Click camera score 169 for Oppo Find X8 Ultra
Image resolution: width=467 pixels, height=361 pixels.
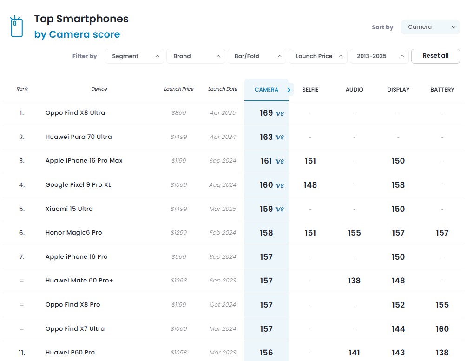[x=266, y=113]
